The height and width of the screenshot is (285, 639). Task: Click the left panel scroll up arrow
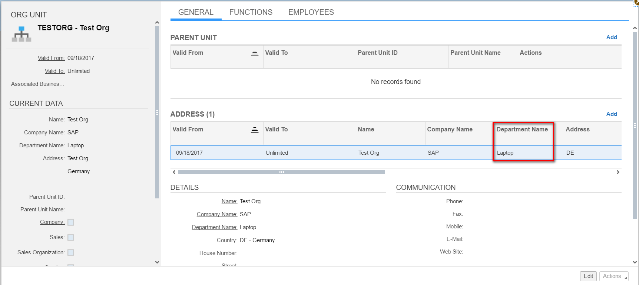[157, 23]
